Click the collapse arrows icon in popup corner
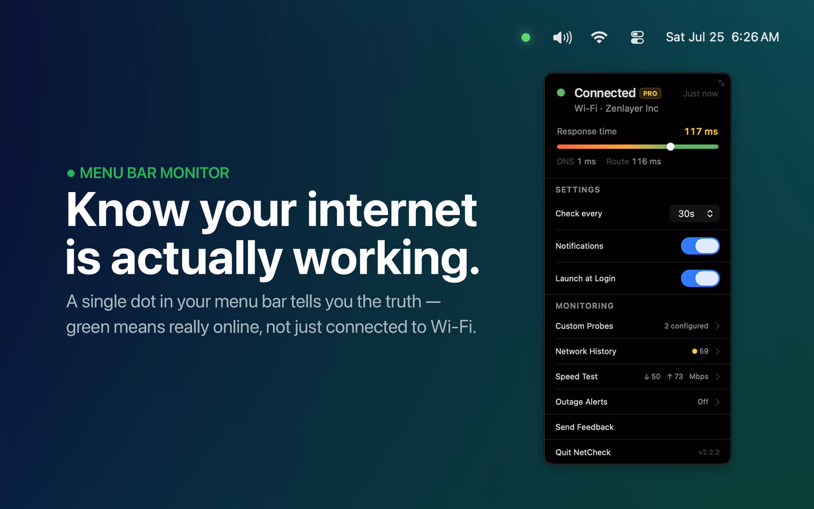 coord(721,83)
